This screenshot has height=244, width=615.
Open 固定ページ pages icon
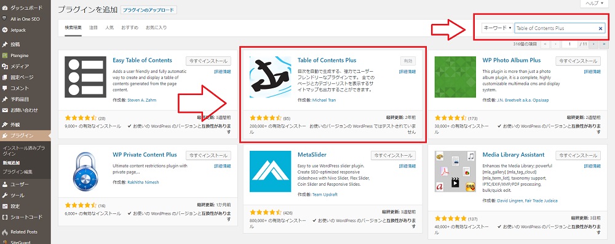click(5, 77)
